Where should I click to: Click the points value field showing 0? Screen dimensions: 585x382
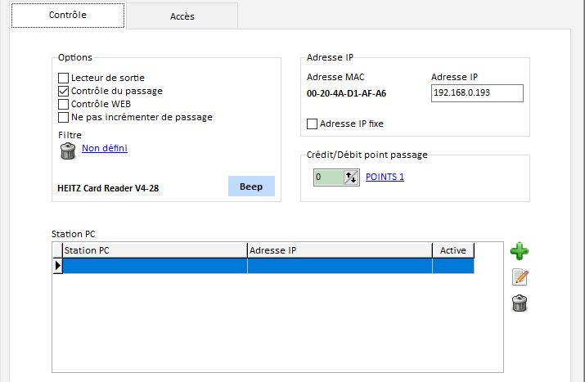[x=327, y=177]
